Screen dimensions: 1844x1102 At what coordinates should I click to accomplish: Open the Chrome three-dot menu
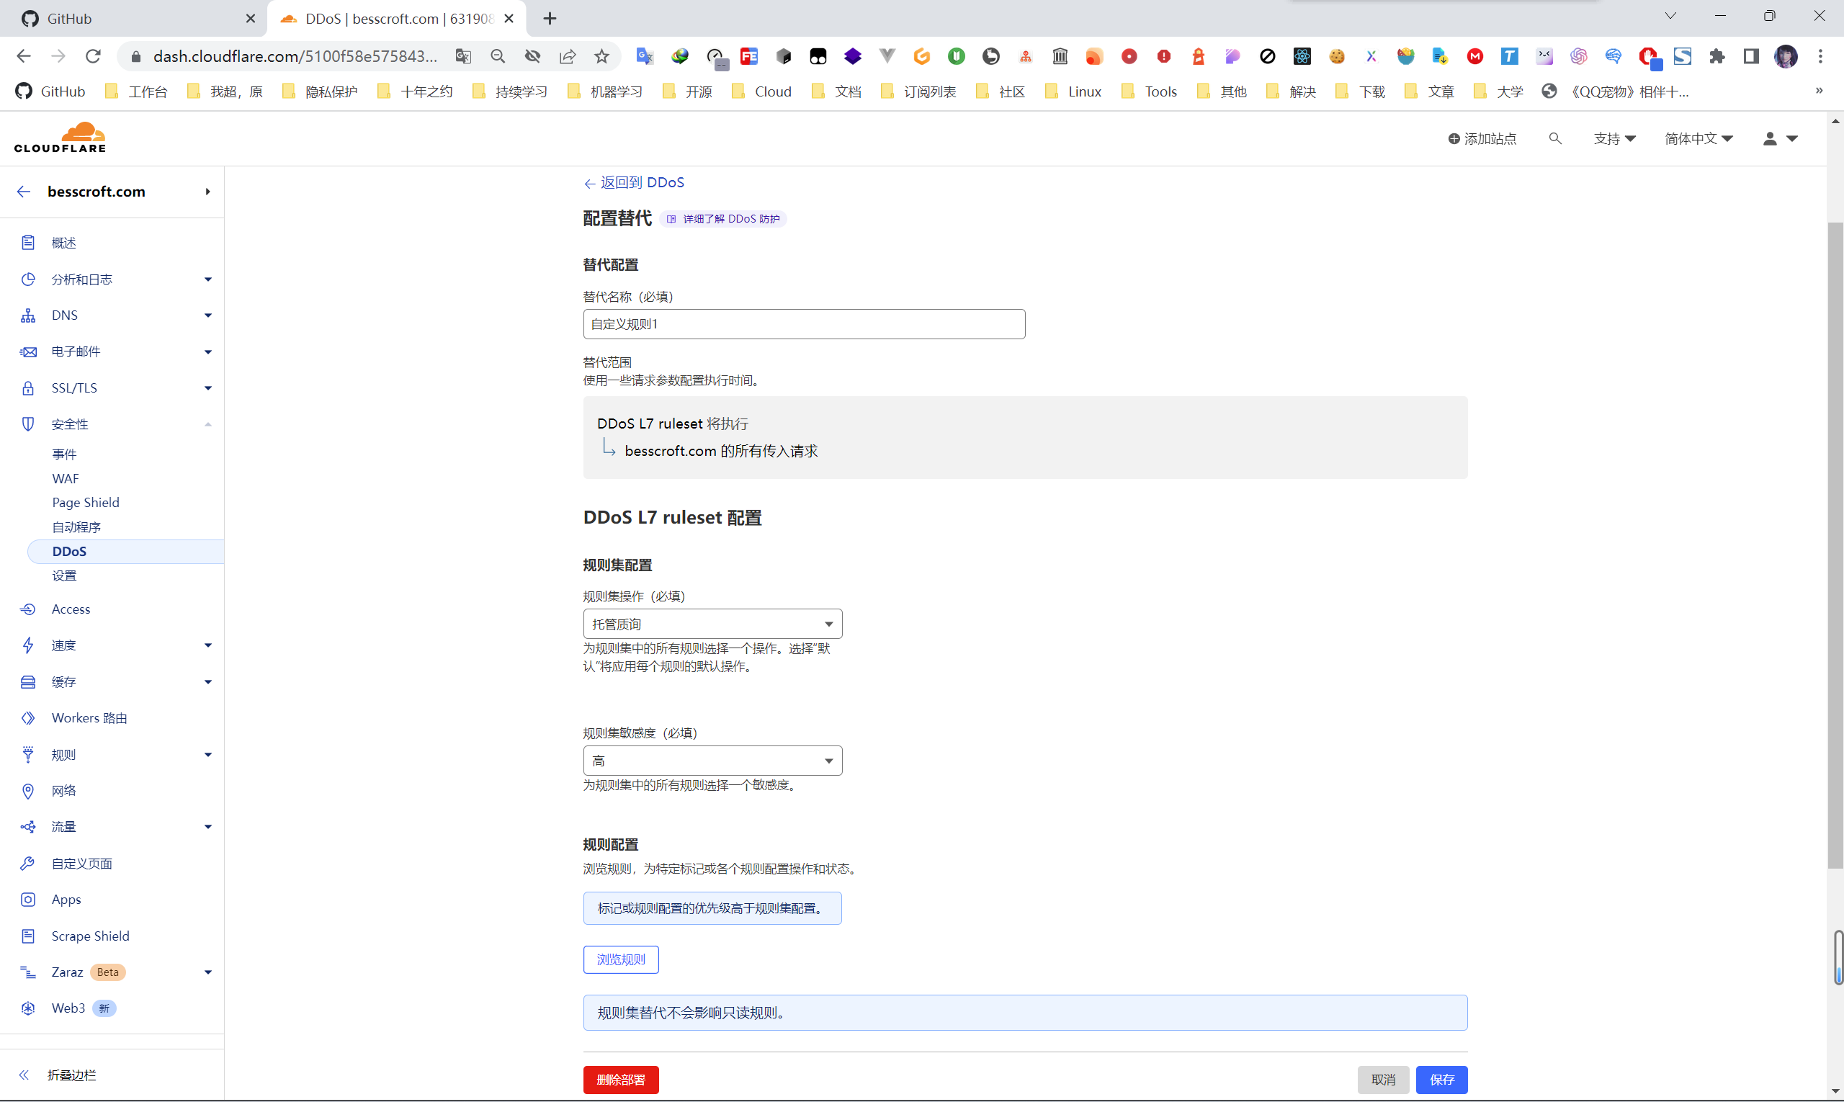[x=1820, y=56]
